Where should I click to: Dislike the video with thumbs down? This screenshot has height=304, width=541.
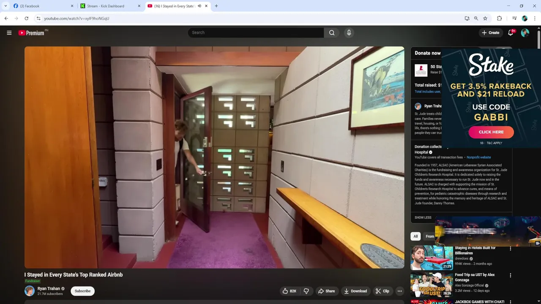pos(306,291)
